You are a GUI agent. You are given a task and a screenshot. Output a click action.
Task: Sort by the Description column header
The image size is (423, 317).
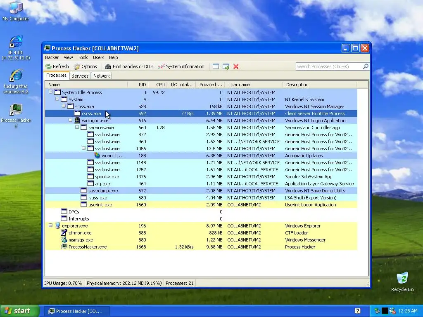(320, 85)
